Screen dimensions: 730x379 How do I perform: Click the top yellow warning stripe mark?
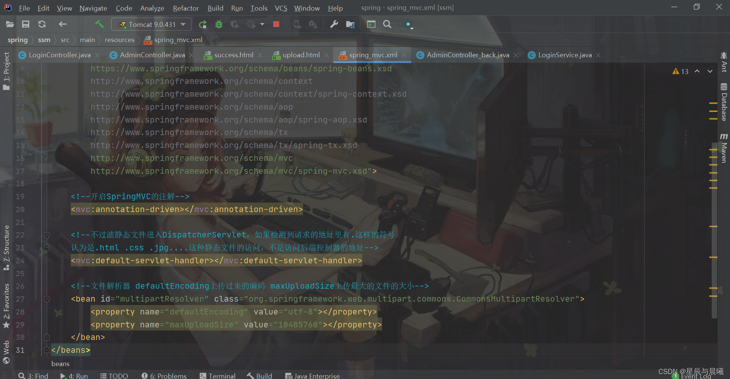[713, 103]
